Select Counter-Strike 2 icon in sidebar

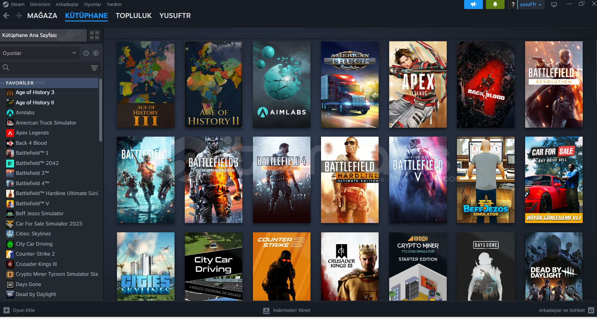pyautogui.click(x=10, y=254)
